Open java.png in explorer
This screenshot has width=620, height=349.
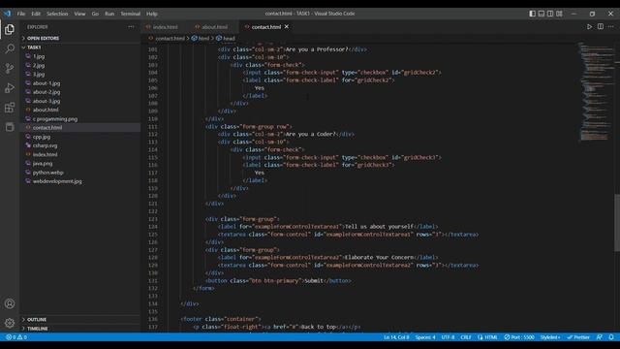pyautogui.click(x=43, y=163)
